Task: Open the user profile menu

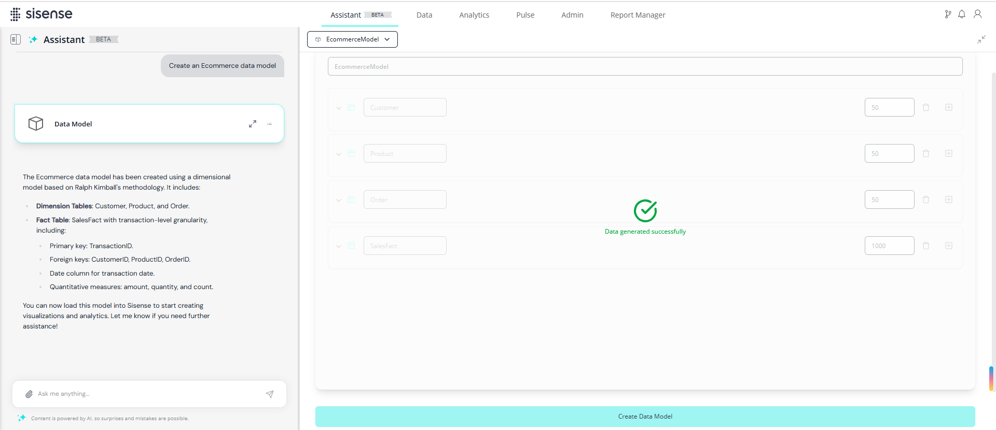Action: click(x=977, y=15)
